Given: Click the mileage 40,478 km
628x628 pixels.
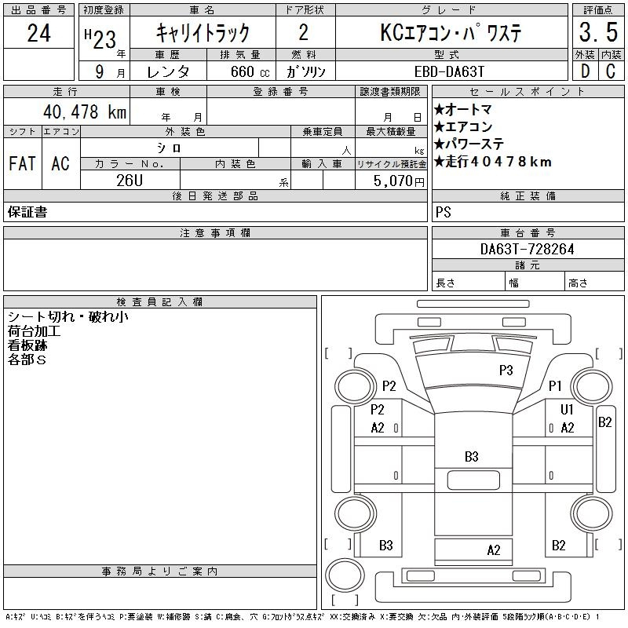Looking at the screenshot, I should (x=85, y=111).
